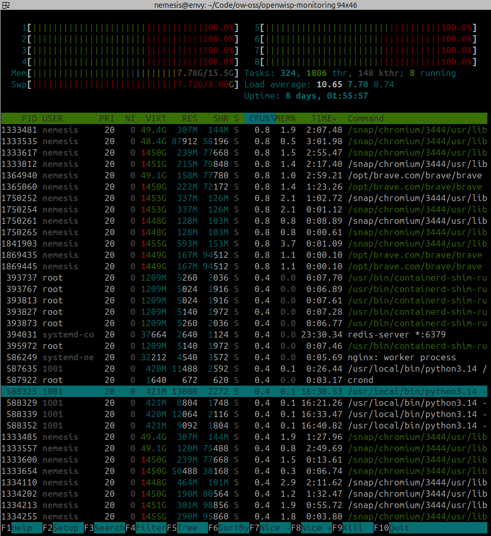Image resolution: width=491 pixels, height=536 pixels.
Task: Click the Swp swap usage meter
Action: 125,84
